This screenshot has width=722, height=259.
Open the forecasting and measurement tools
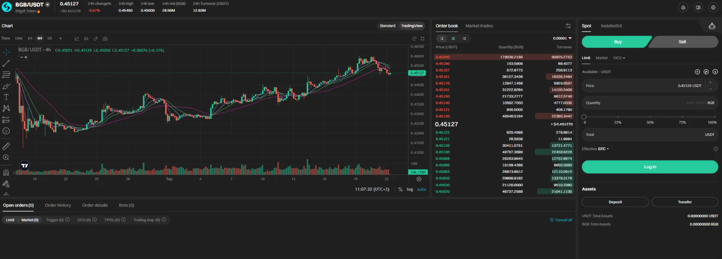coord(6,120)
